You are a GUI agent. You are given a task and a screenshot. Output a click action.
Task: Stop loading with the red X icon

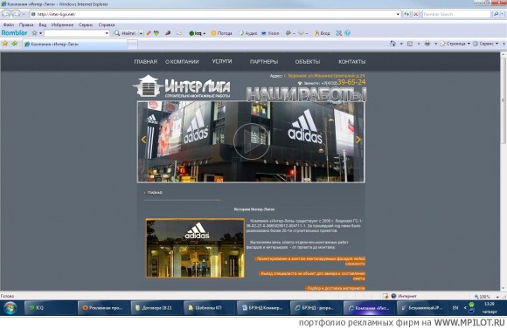(416, 14)
